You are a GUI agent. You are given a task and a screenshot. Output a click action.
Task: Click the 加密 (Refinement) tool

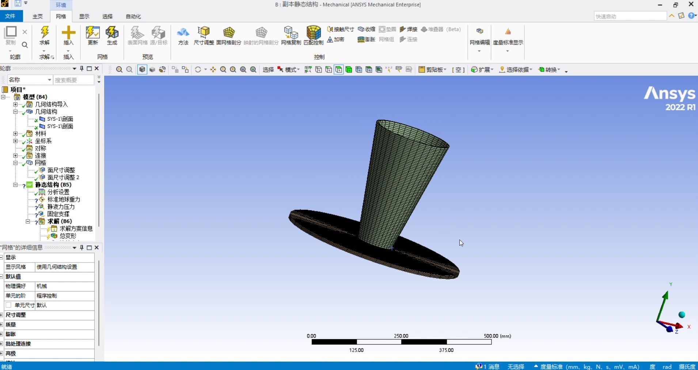pyautogui.click(x=335, y=39)
